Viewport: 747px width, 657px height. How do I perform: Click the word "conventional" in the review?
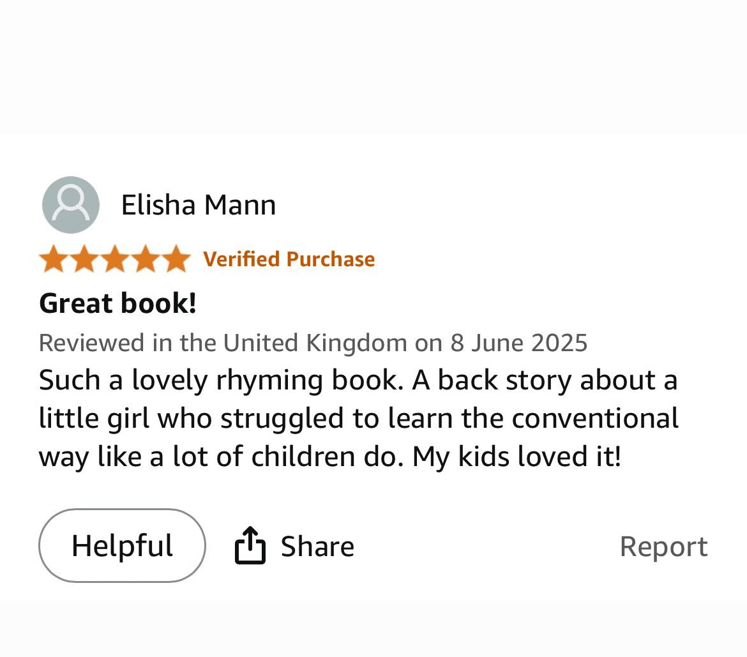[595, 419]
